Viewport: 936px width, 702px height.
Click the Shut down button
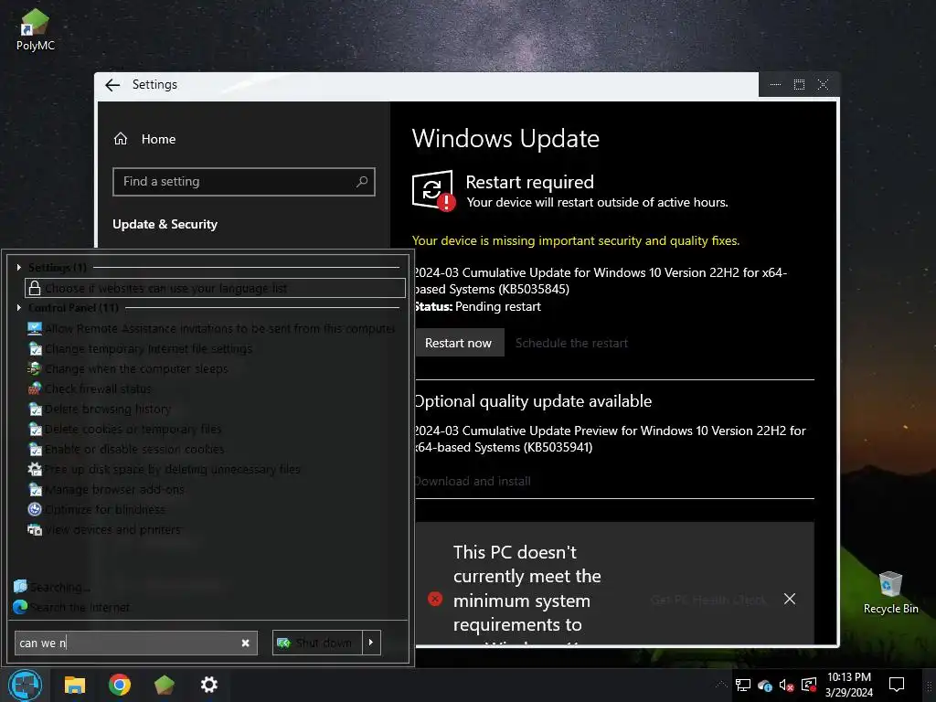[x=317, y=643]
